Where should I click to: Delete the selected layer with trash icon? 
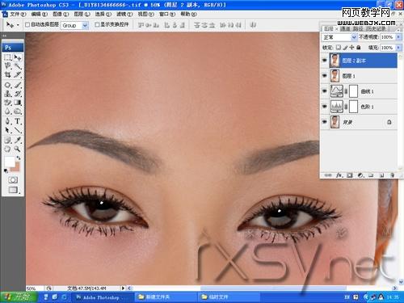tap(392, 175)
